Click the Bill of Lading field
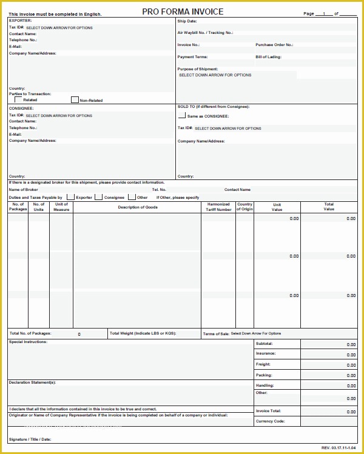Screen dimensions: 364x454 pos(306,63)
